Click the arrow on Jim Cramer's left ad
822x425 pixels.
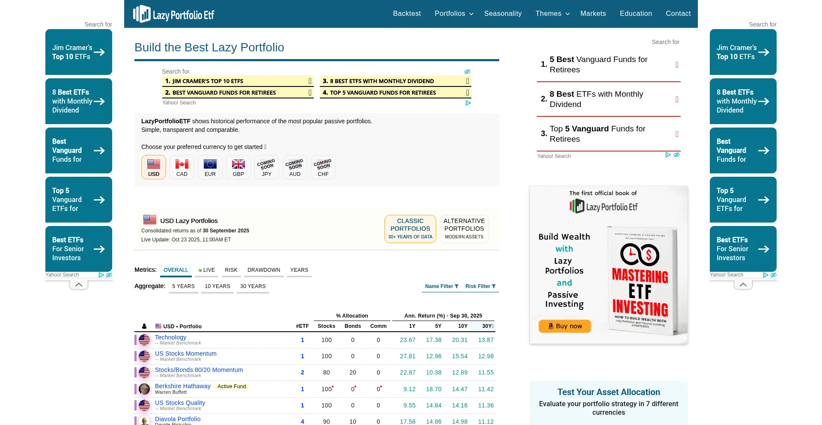click(99, 52)
